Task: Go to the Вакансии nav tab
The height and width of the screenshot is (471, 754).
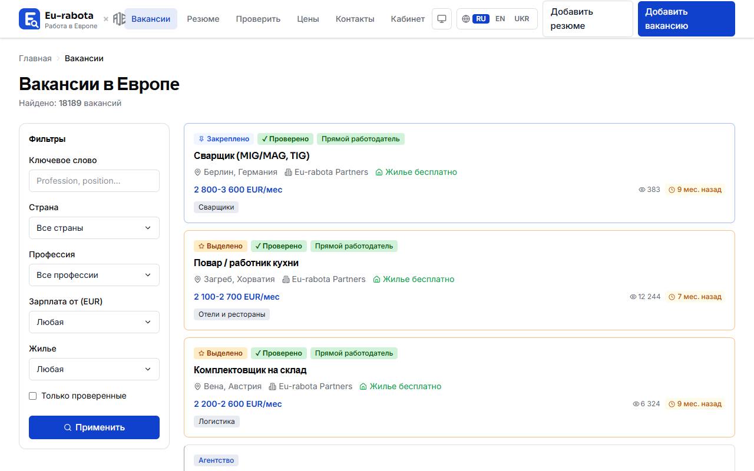Action: [151, 19]
